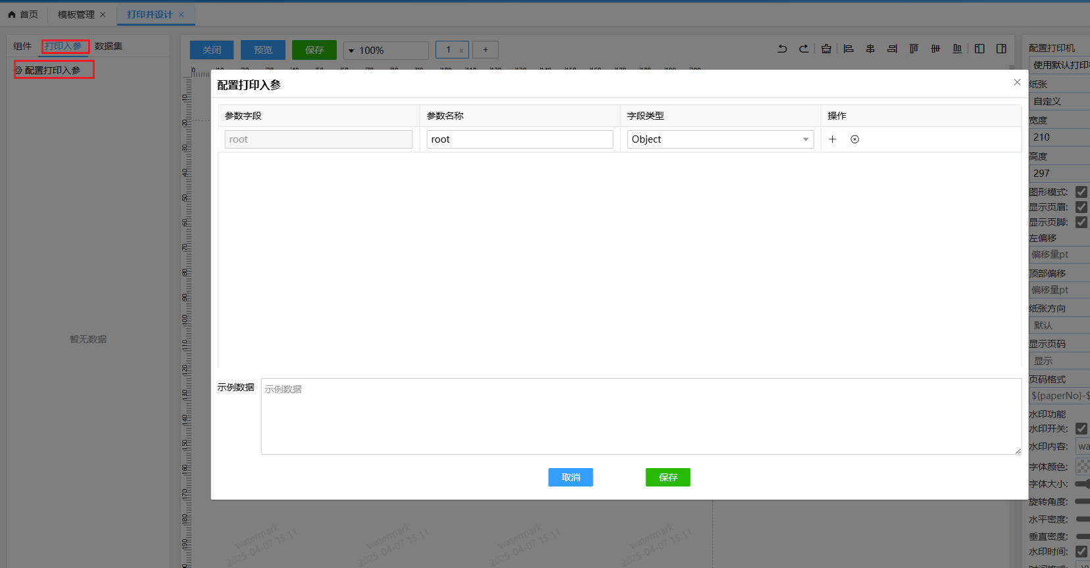This screenshot has height=568, width=1090.
Task: Add a parameter row with plus icon
Action: coord(832,139)
